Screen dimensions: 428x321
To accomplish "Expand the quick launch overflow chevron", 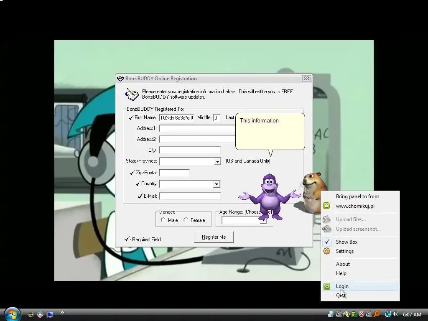I will 62,313.
